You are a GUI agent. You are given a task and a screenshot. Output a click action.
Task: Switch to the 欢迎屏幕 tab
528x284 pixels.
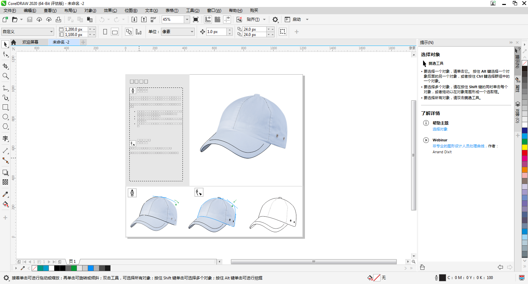pos(30,42)
